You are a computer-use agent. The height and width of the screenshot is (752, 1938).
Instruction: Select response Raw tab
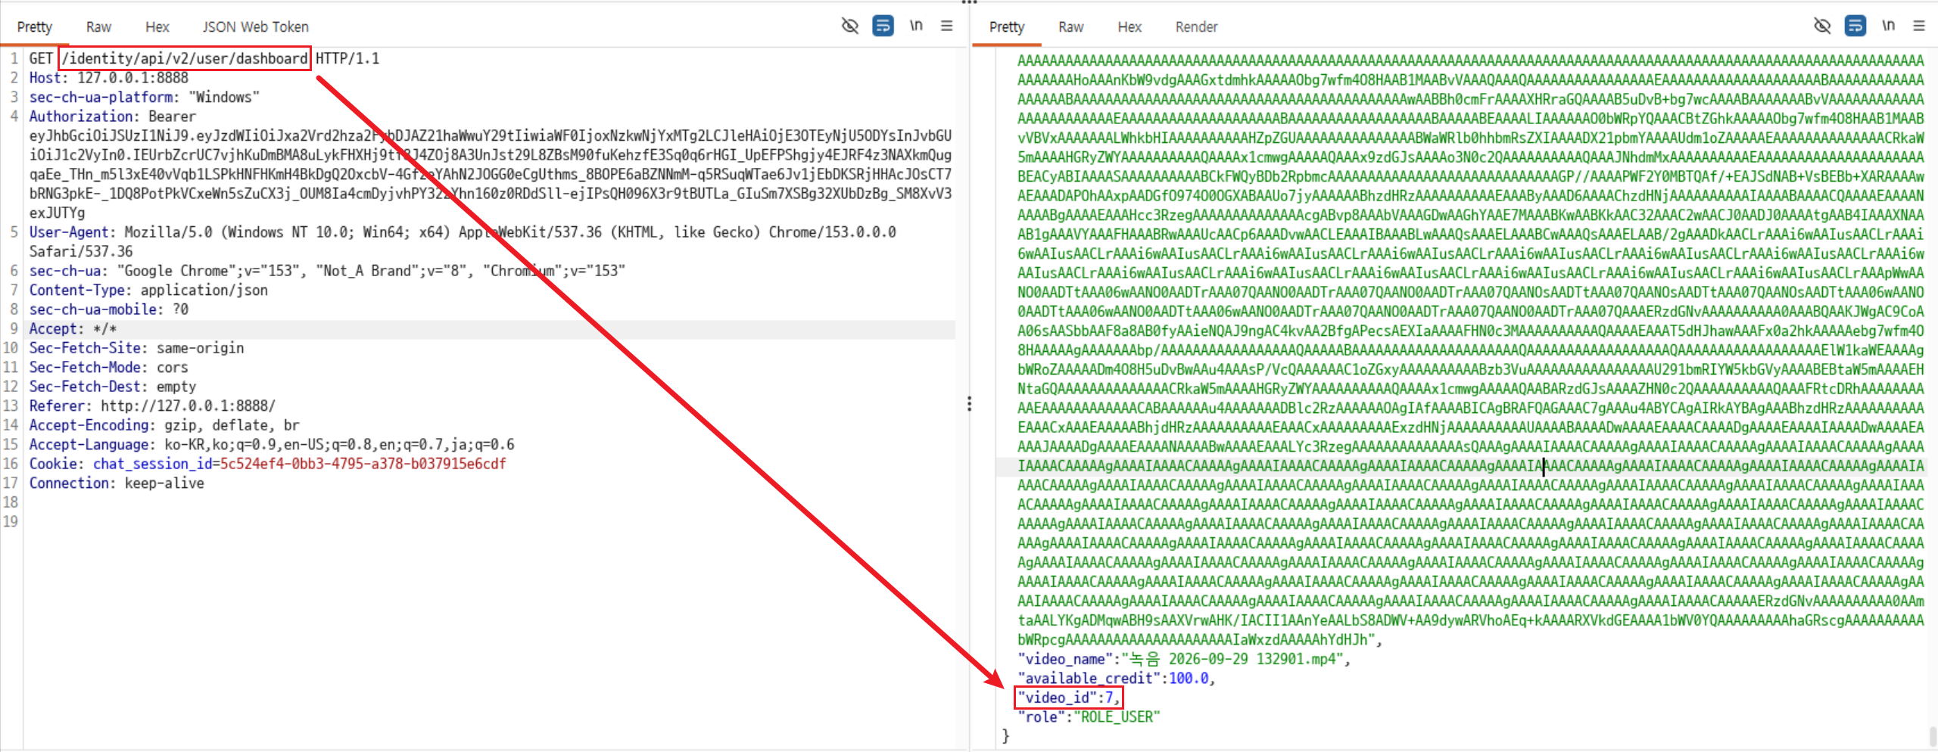1071,27
